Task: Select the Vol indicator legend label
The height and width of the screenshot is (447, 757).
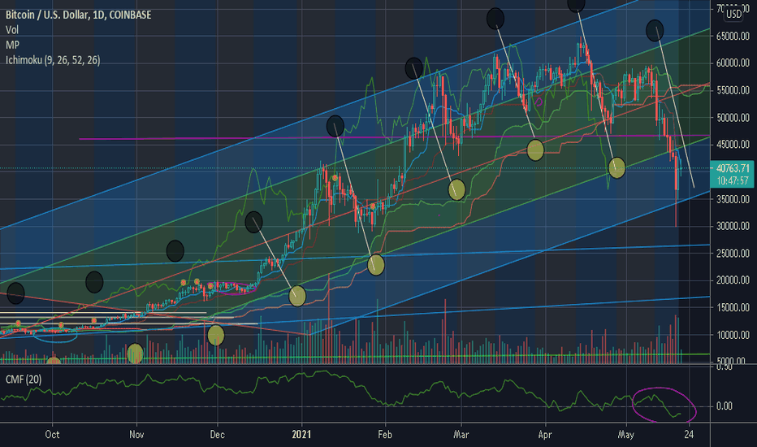Action: [x=12, y=30]
